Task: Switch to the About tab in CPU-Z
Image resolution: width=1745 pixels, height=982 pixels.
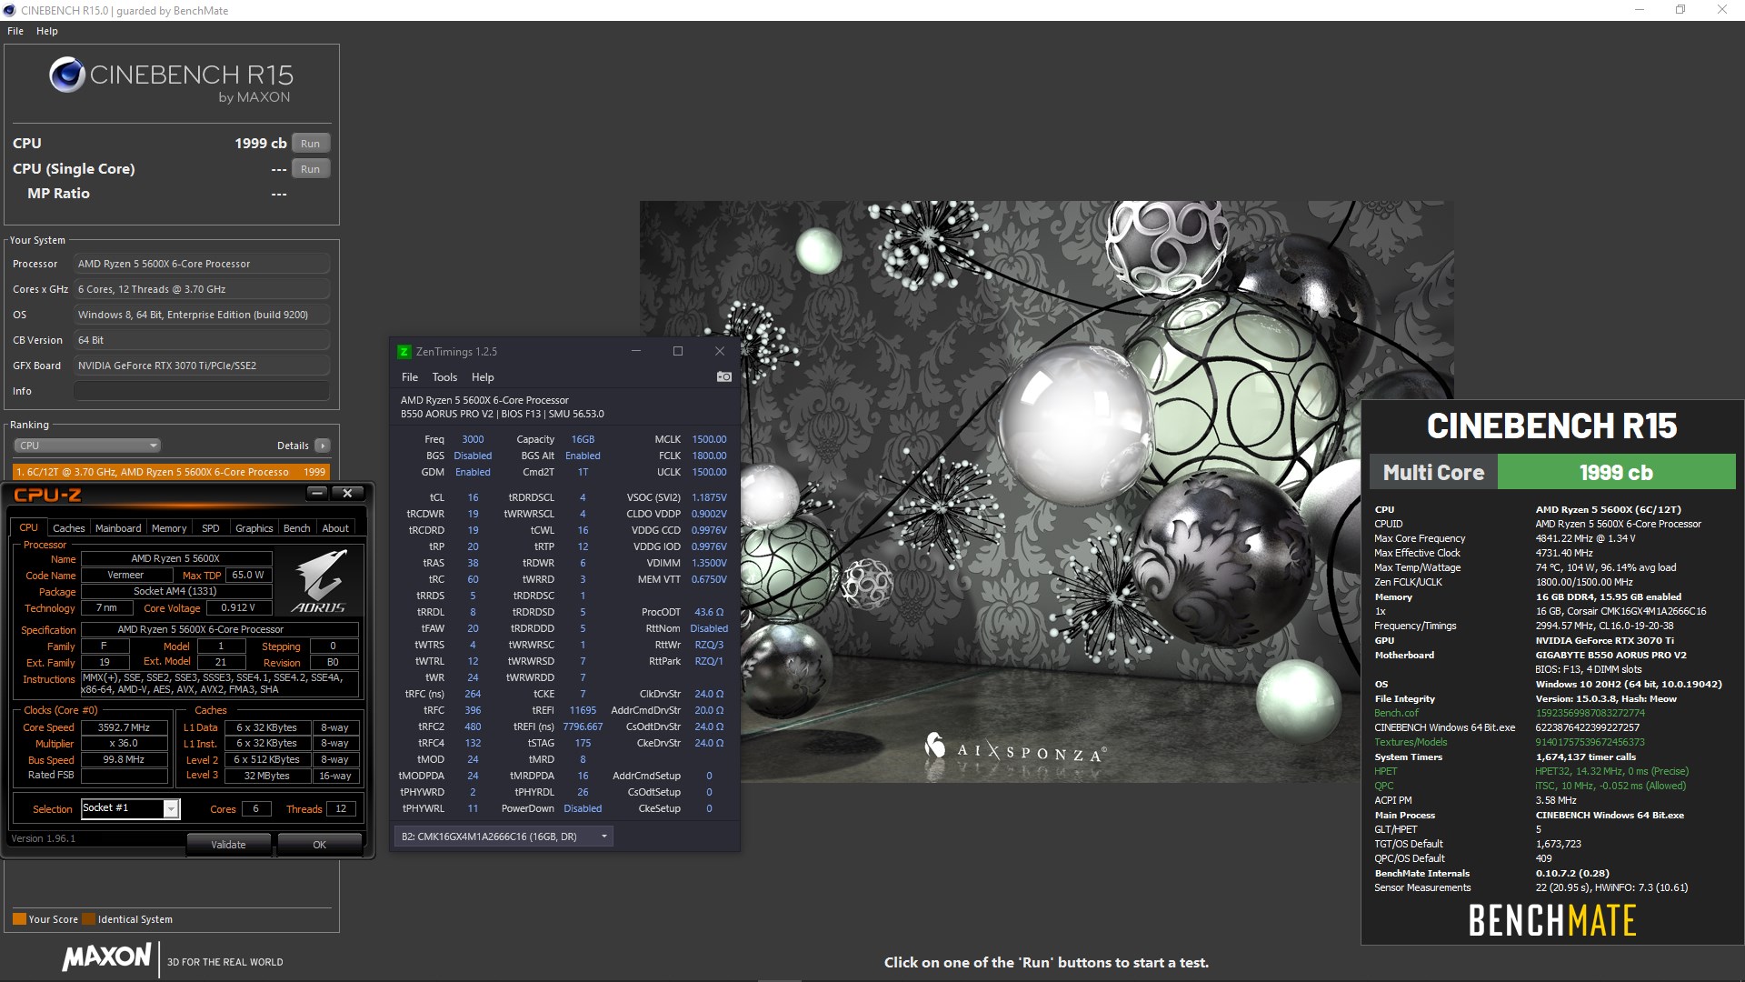Action: pyautogui.click(x=335, y=528)
